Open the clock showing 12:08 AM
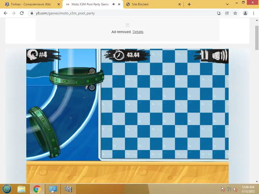259x194 pixels. pos(248,189)
